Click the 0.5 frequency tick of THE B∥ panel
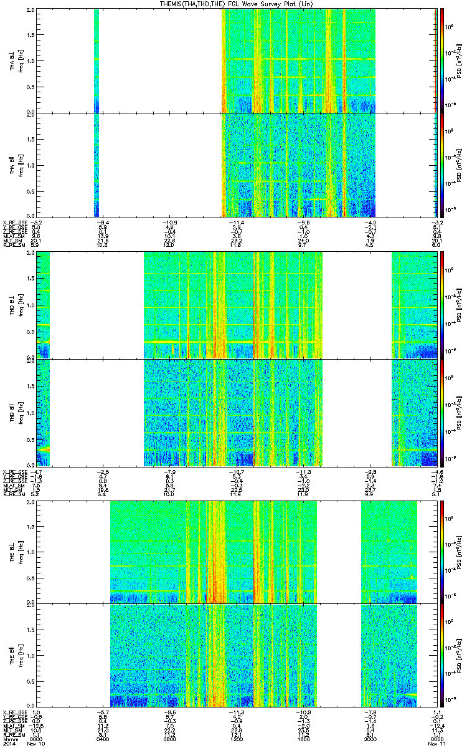The width and height of the screenshot is (467, 748). point(31,681)
